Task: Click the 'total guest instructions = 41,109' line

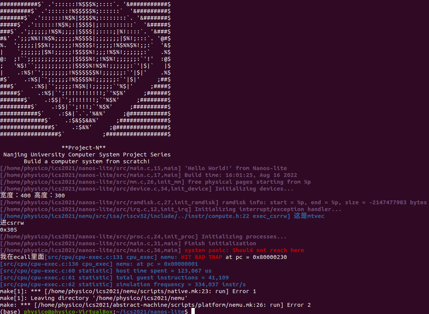Action: [114, 278]
